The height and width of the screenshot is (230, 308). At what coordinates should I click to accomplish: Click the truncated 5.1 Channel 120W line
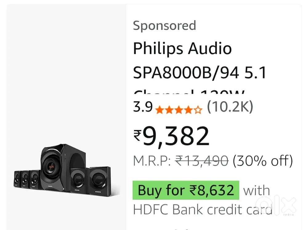click(191, 92)
